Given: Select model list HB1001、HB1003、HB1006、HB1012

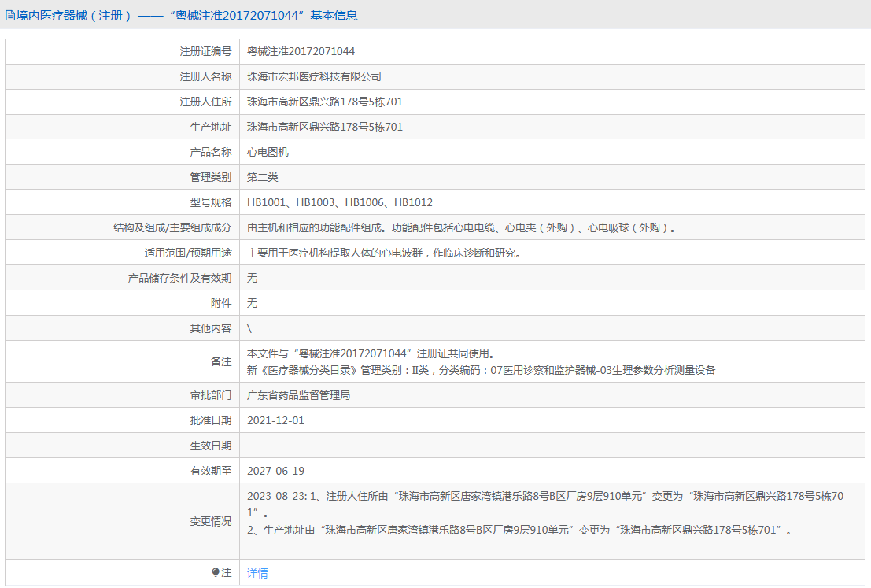Looking at the screenshot, I should coord(340,202).
